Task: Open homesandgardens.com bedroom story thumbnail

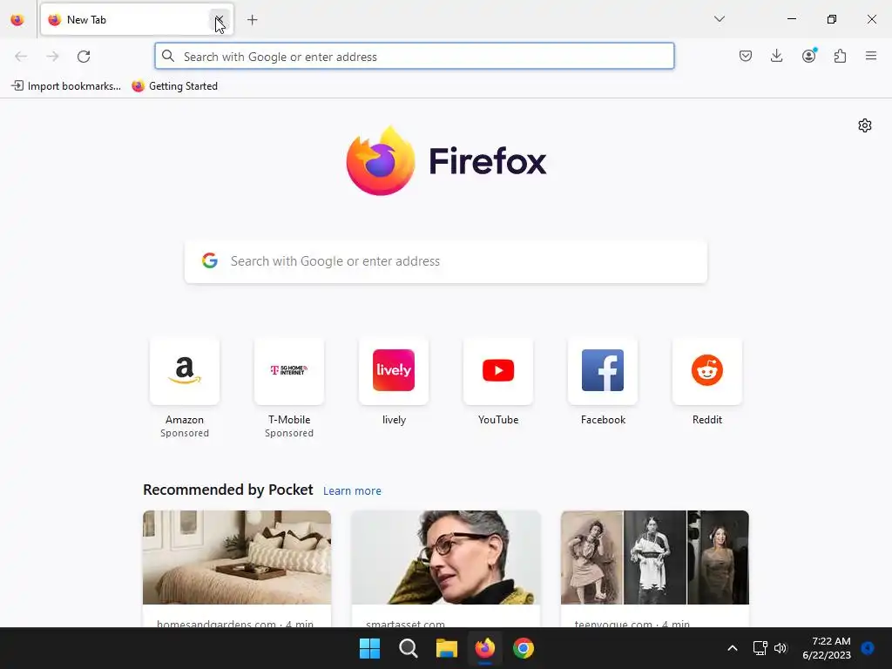Action: (x=237, y=557)
